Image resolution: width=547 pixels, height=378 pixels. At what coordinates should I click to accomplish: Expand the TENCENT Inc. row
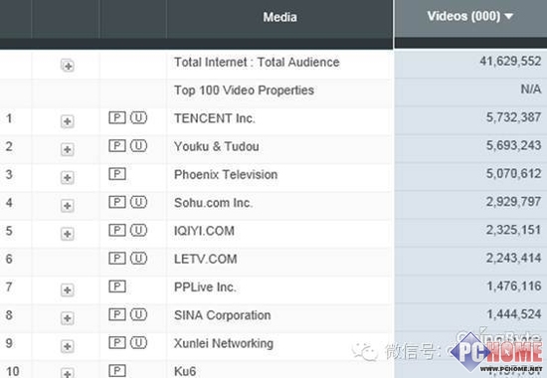(x=68, y=121)
